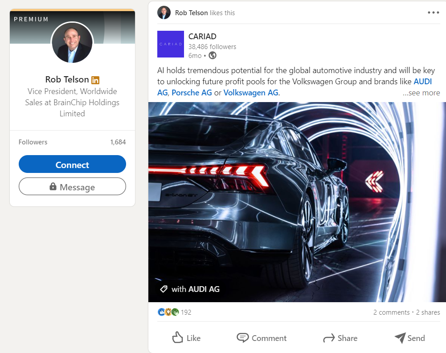Click the Send paper-plane button
446x353 pixels.
click(x=409, y=338)
